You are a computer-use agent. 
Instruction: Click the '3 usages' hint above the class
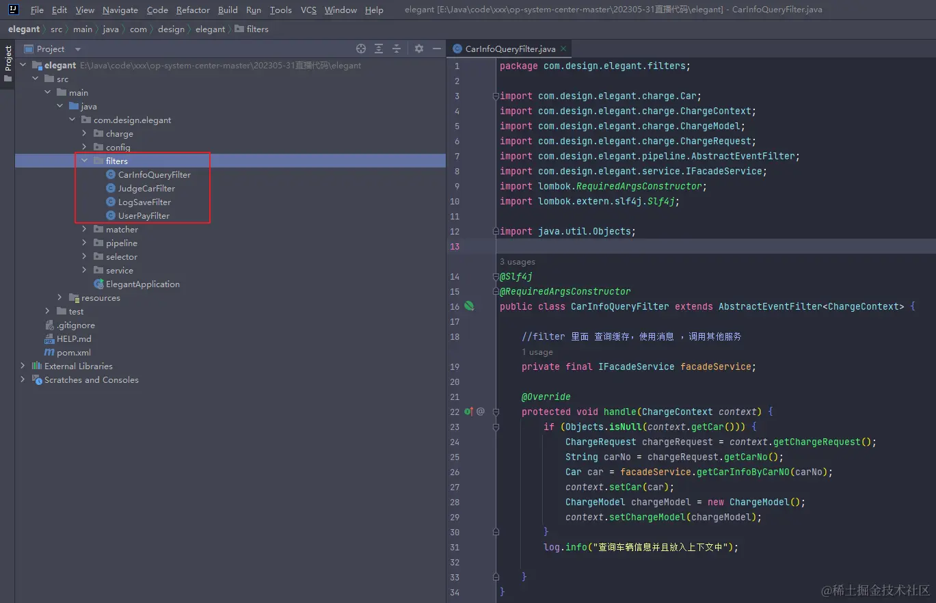(518, 262)
